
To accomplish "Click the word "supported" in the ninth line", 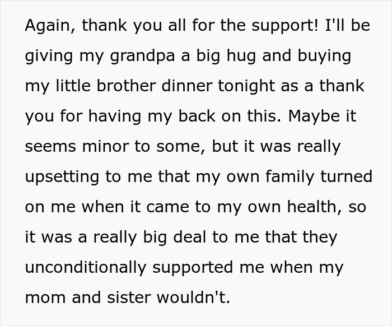I will pyautogui.click(x=193, y=268).
